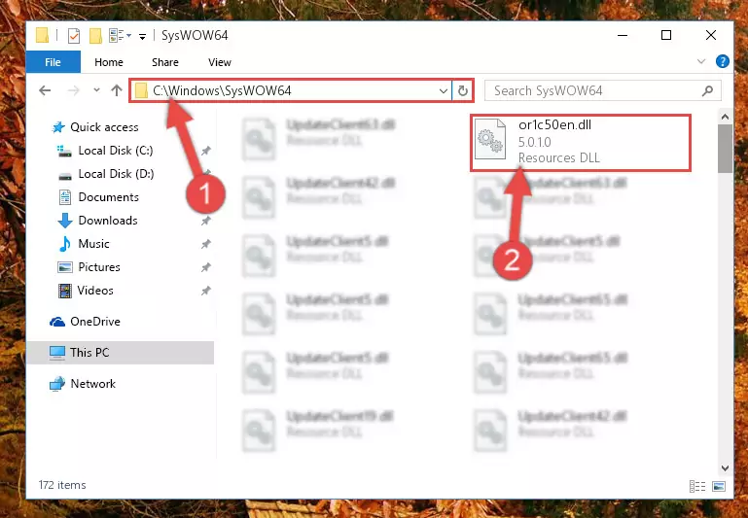Click the 172 items status text
Image resolution: width=748 pixels, height=518 pixels.
pos(62,485)
